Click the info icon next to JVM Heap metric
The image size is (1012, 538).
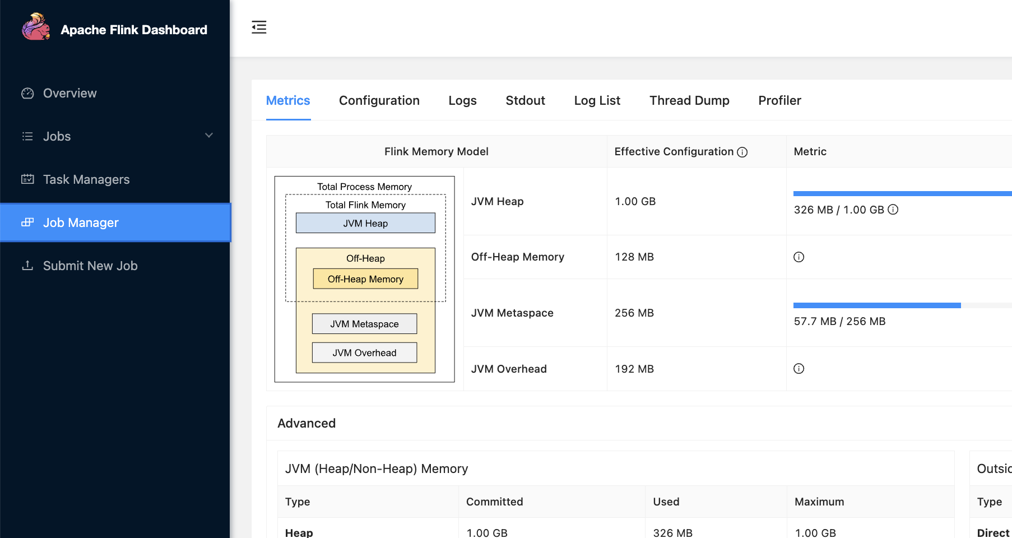[x=893, y=210]
